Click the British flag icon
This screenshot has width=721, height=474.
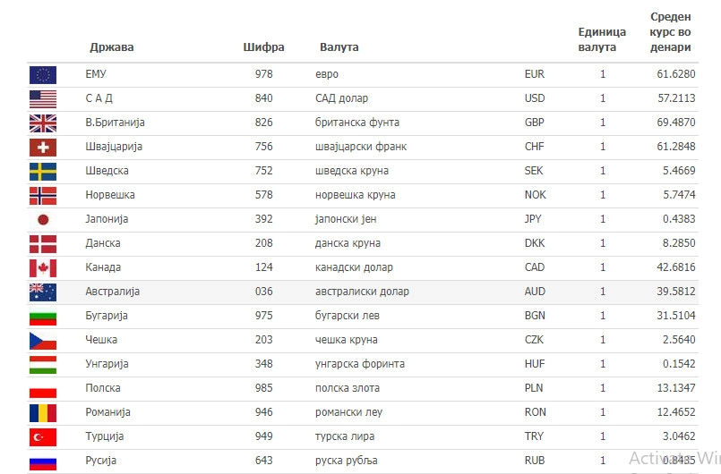point(42,123)
